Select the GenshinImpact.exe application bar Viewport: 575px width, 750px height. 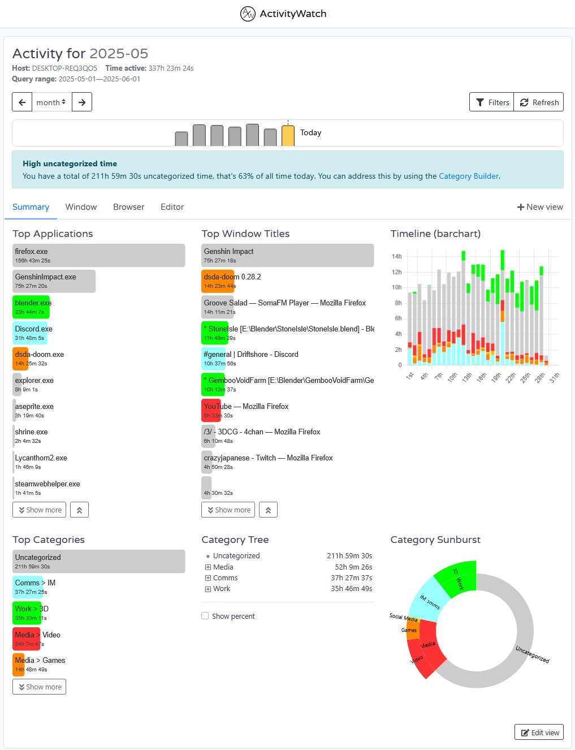(x=54, y=281)
